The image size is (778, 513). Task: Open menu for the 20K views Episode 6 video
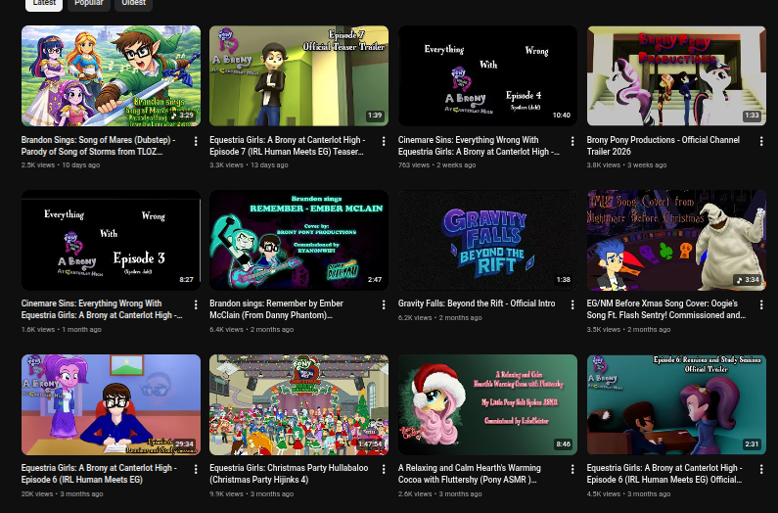(196, 469)
